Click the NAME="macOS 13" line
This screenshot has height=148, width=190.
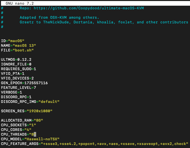tap(18, 45)
